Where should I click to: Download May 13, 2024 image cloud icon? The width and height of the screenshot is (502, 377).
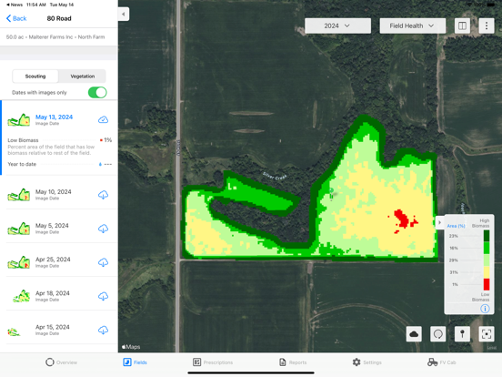(x=103, y=120)
